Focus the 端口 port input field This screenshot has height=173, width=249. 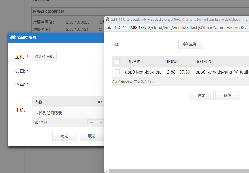pos(68,71)
